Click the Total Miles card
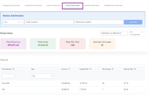 (43, 44)
